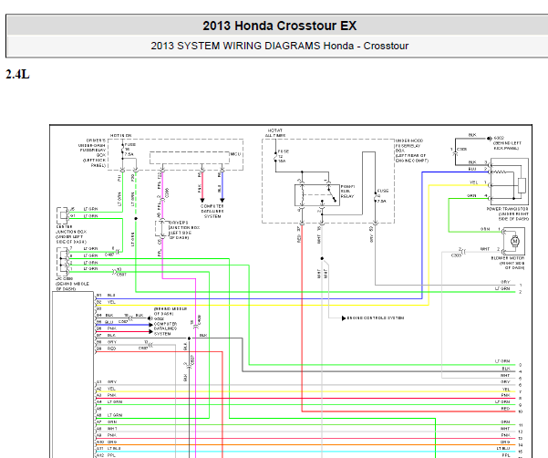Click the pink wire arrow below MICU
The image size is (548, 458).
202,201
